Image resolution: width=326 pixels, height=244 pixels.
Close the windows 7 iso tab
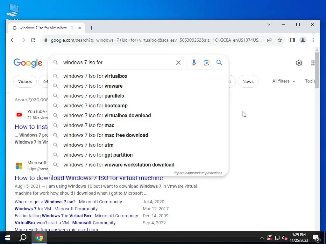tap(79, 28)
